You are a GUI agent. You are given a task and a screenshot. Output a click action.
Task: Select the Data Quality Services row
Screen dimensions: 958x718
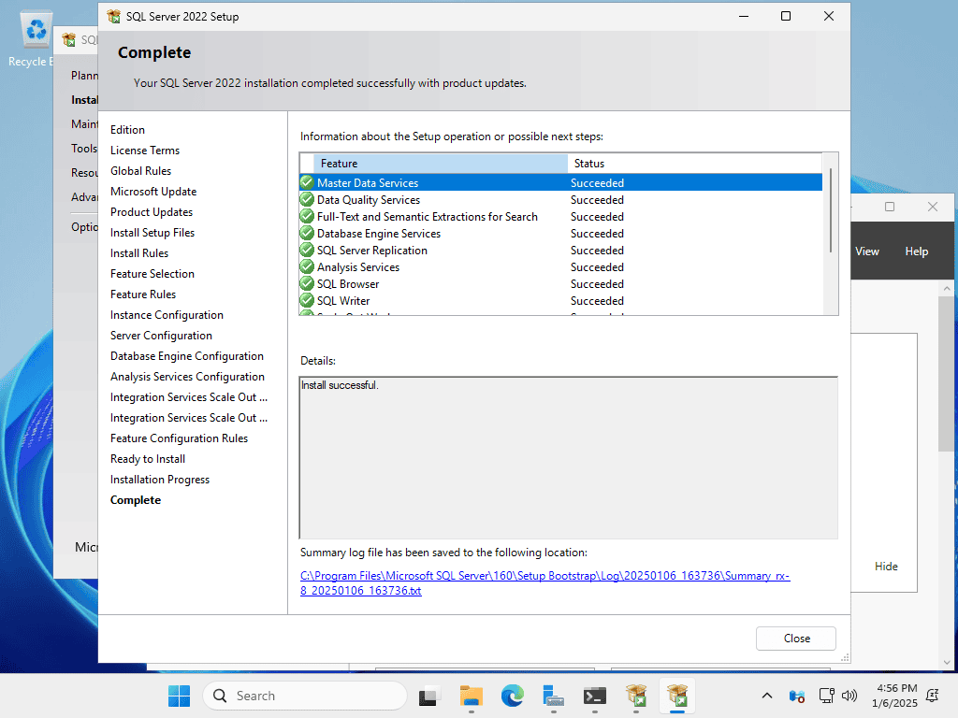click(560, 200)
